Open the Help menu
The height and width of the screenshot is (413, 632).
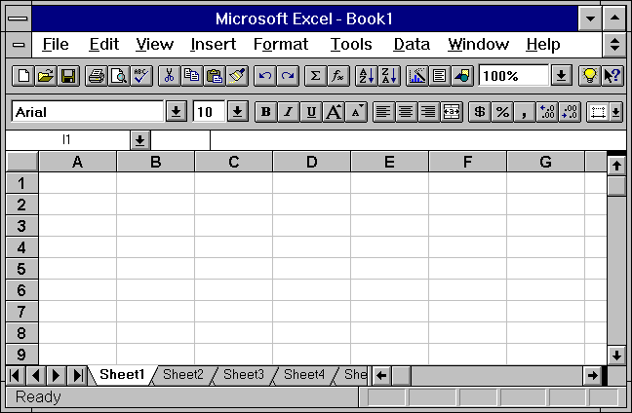(543, 44)
